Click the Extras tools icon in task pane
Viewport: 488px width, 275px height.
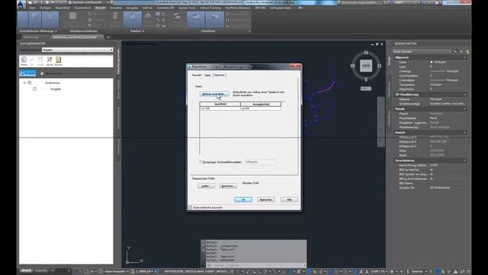pos(50,61)
